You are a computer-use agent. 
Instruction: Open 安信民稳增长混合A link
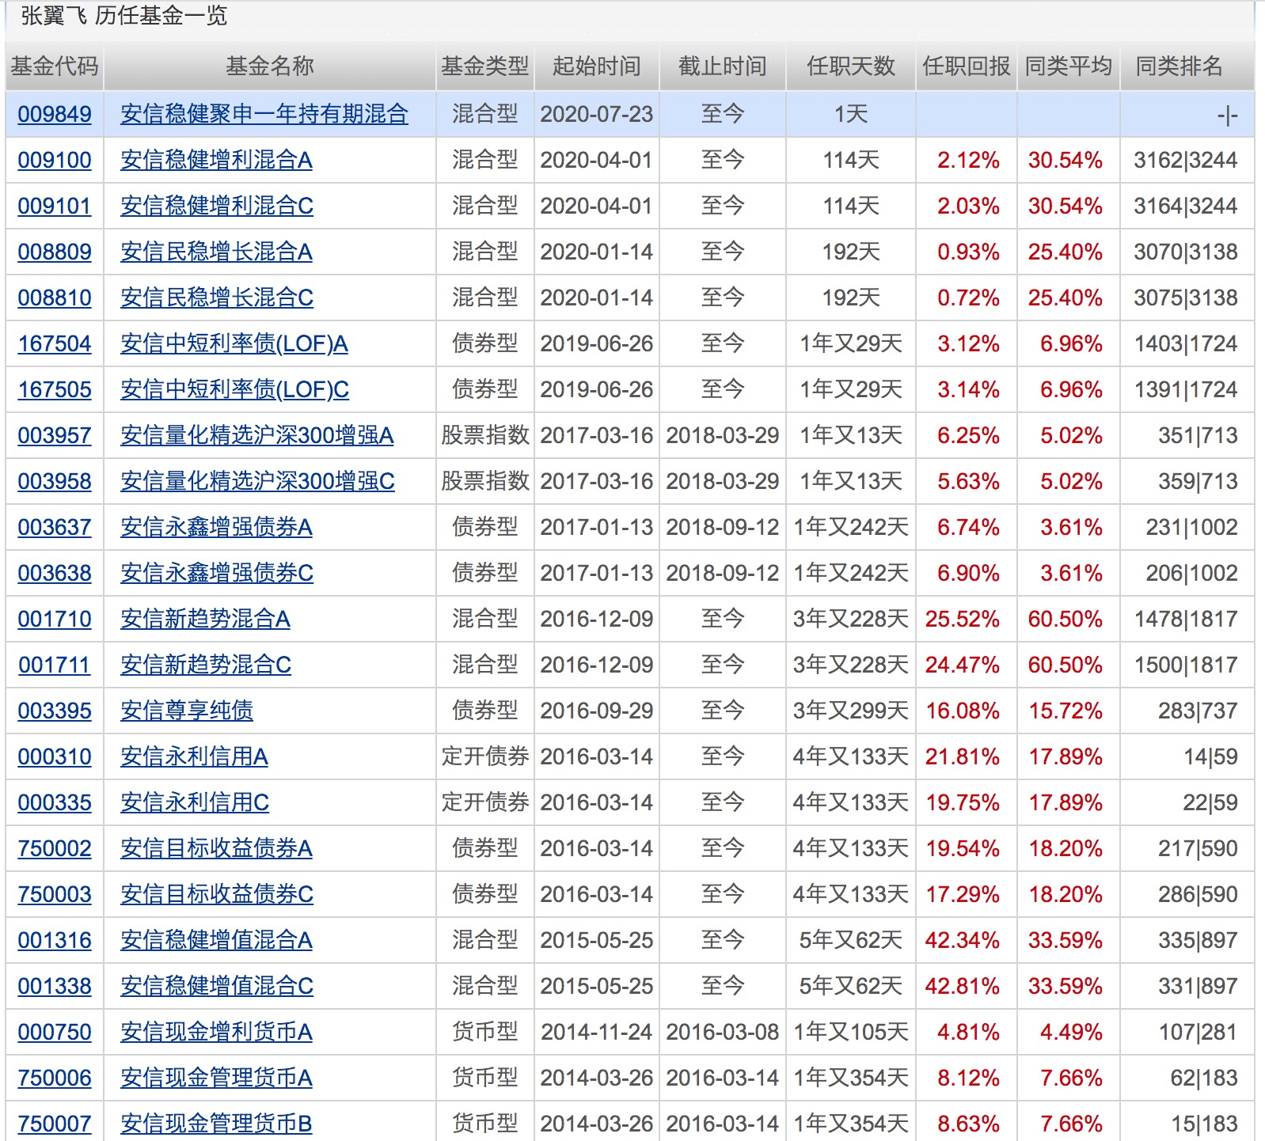(x=216, y=252)
